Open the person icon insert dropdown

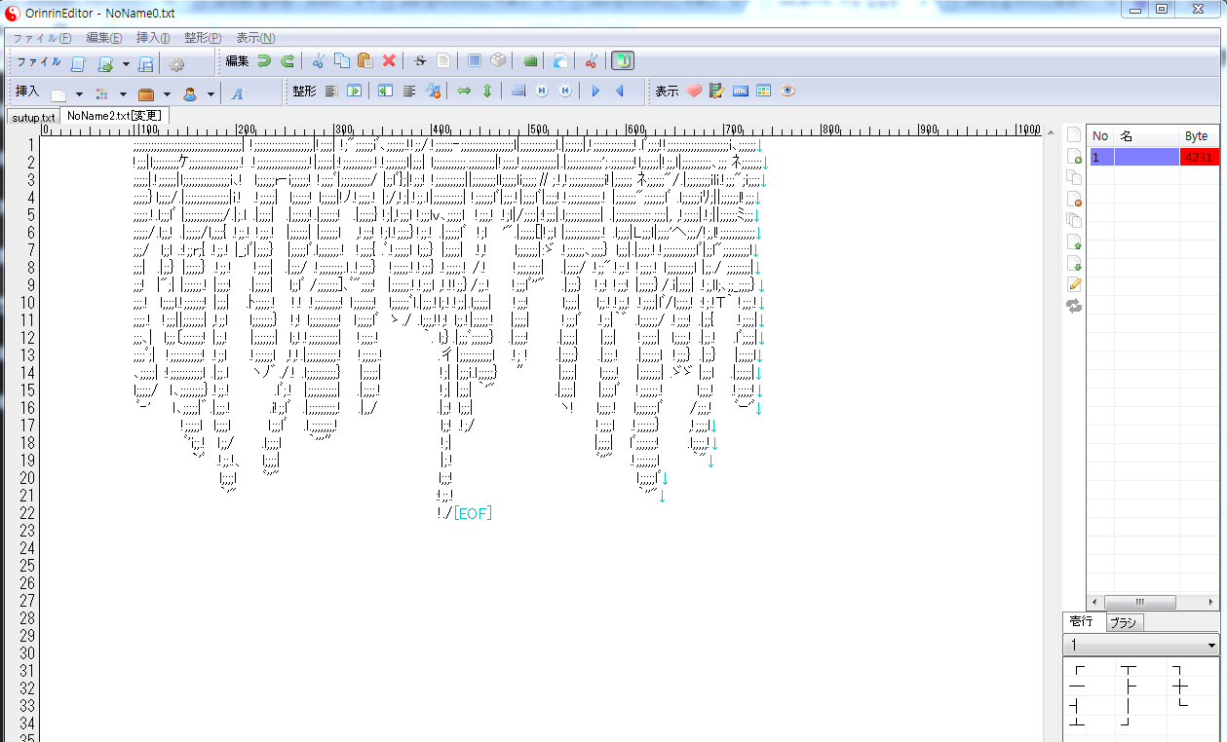(211, 94)
